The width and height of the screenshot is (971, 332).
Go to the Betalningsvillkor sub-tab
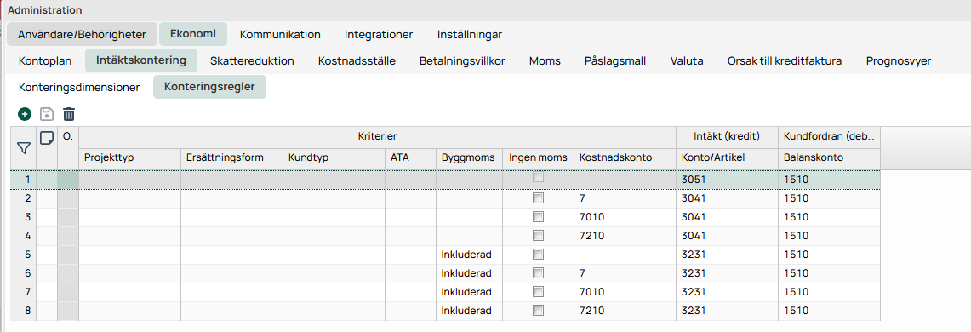click(x=462, y=60)
